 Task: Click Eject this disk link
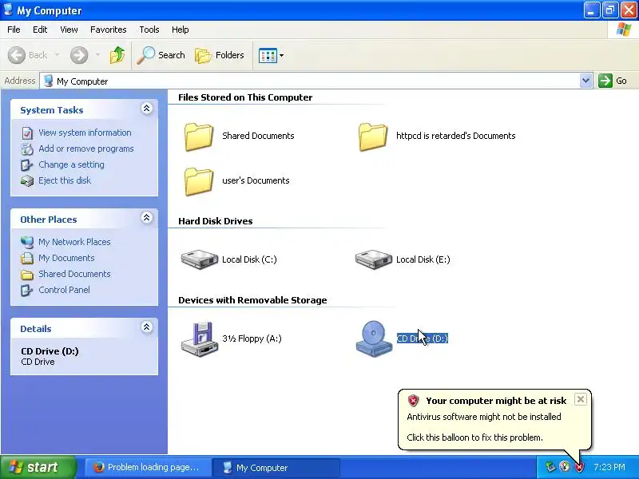(65, 180)
